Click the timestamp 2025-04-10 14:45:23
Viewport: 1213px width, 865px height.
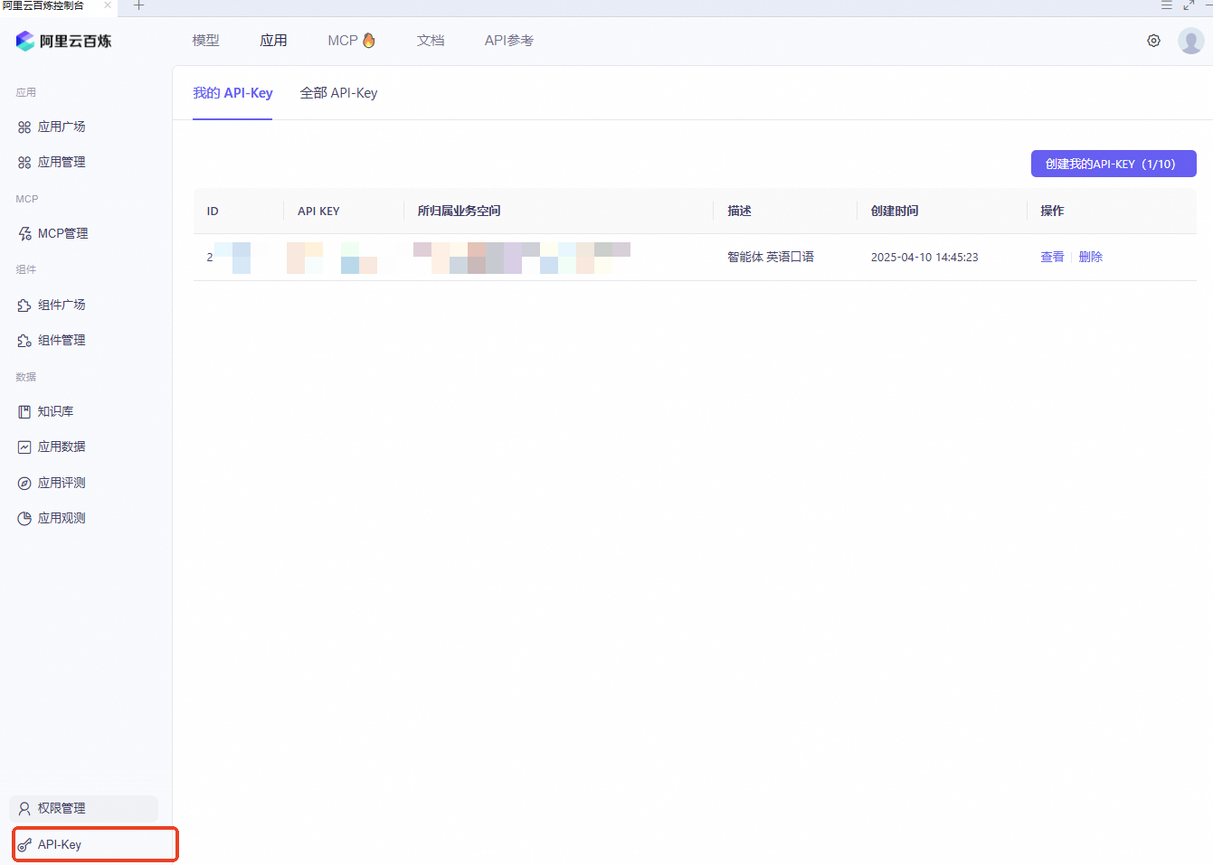(924, 258)
